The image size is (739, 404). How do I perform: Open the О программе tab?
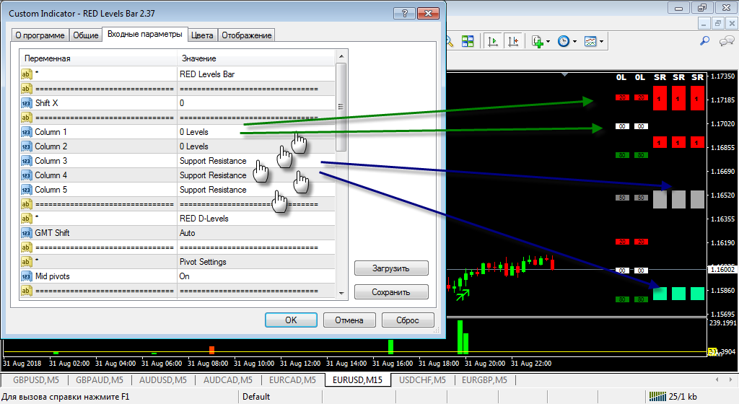40,35
